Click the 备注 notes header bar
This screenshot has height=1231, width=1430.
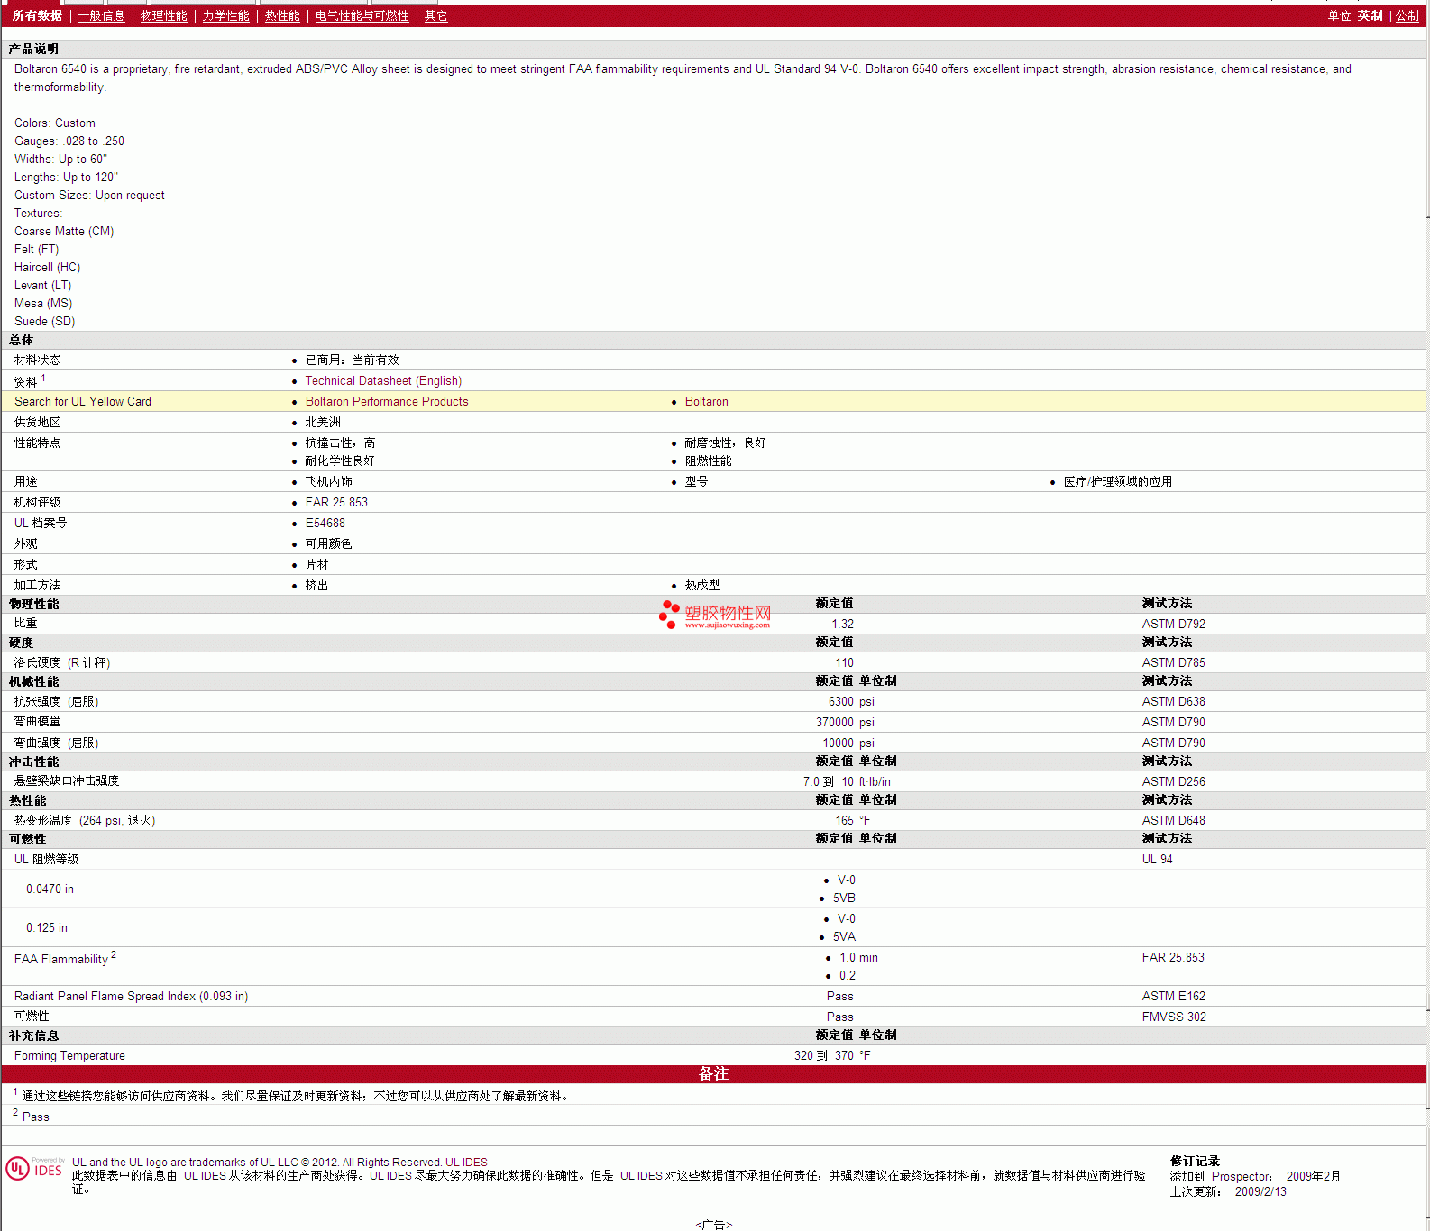(x=713, y=1074)
